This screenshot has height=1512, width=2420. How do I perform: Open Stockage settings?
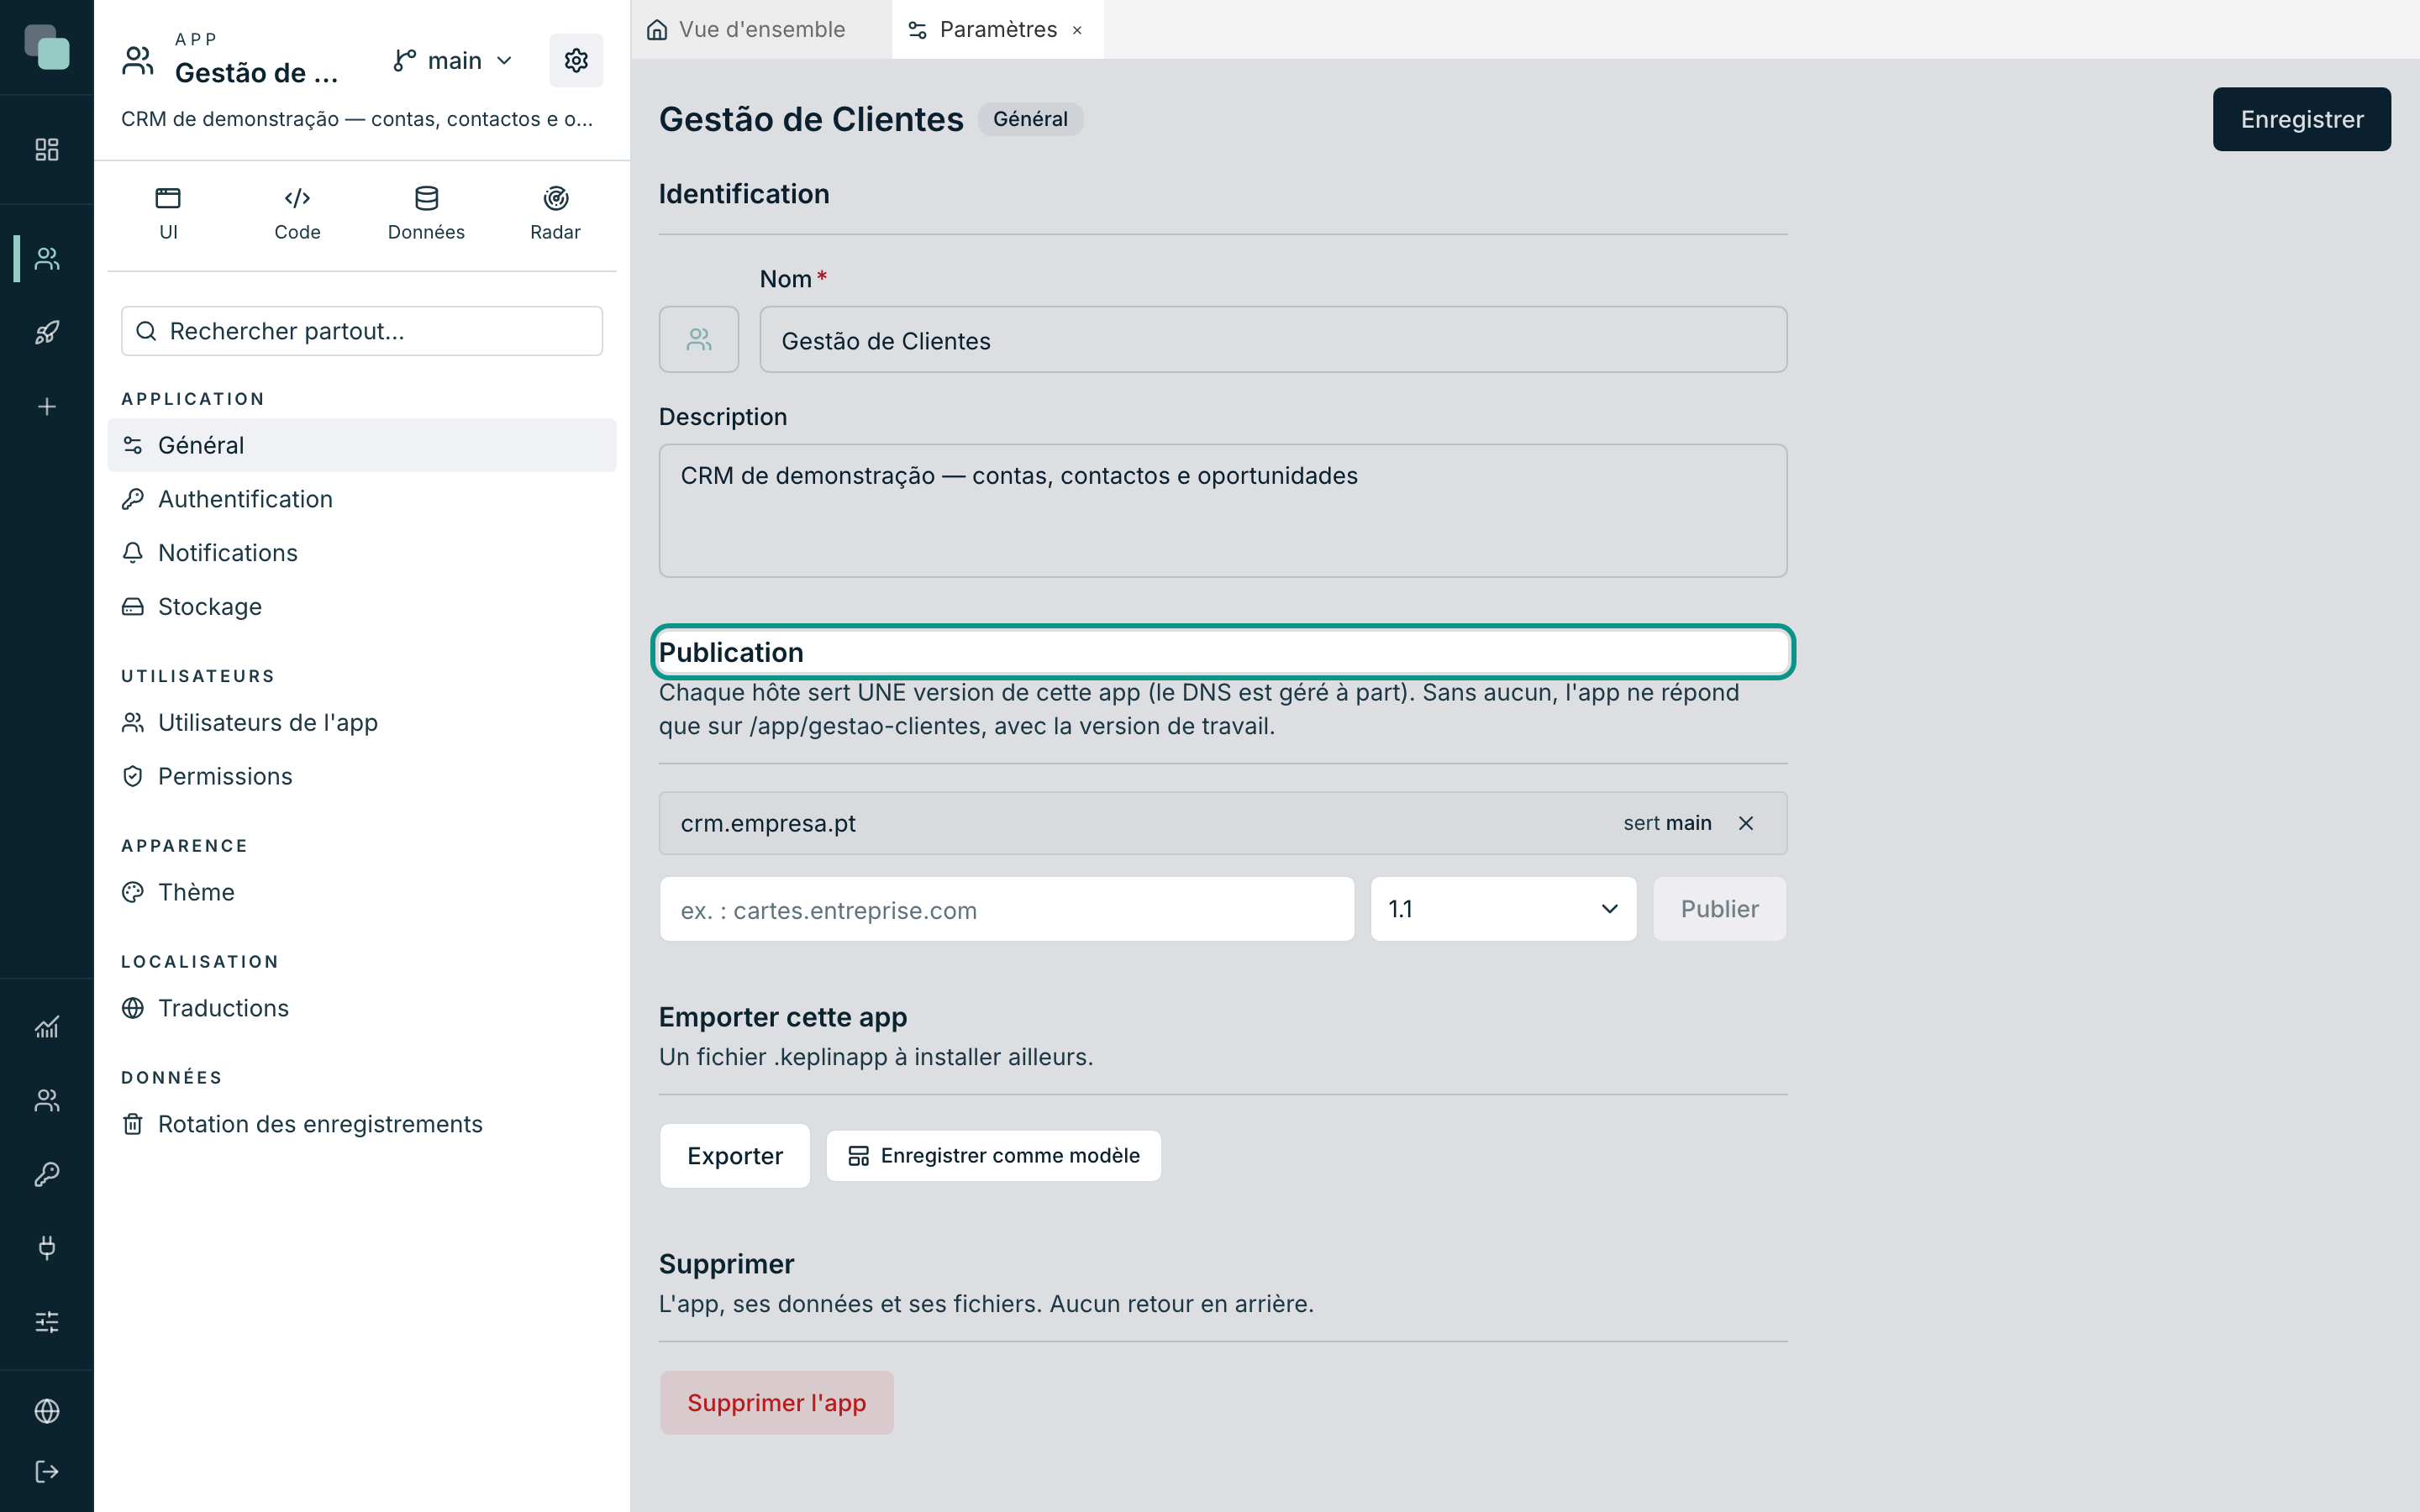pyautogui.click(x=362, y=606)
